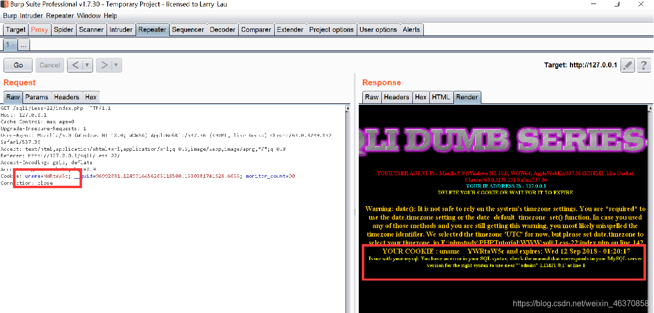Open the Alerts tab

[411, 29]
